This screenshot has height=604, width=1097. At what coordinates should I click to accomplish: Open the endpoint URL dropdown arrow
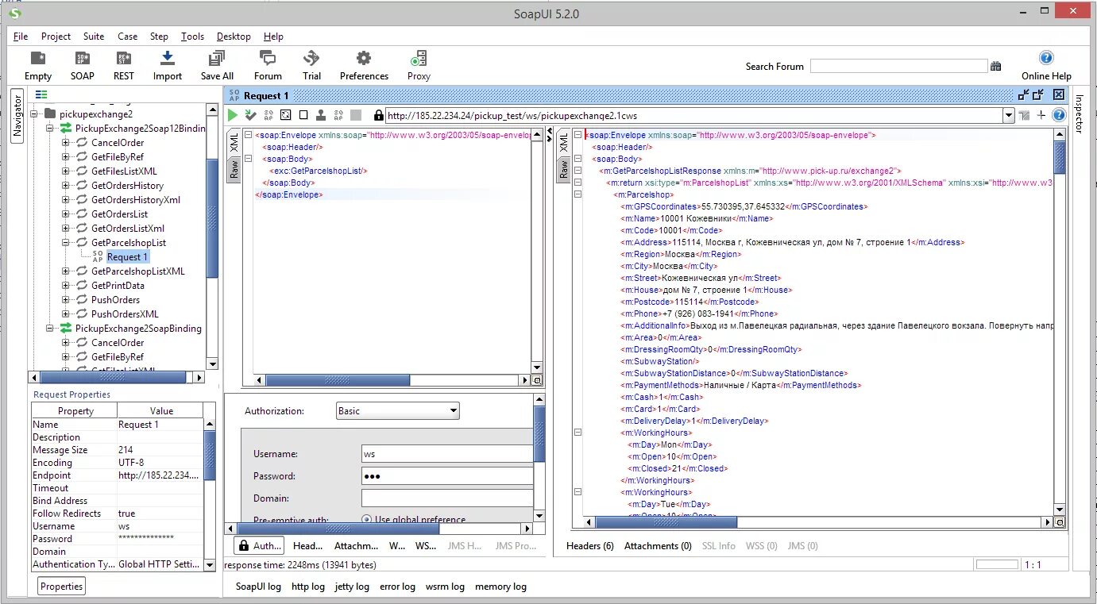(1009, 115)
